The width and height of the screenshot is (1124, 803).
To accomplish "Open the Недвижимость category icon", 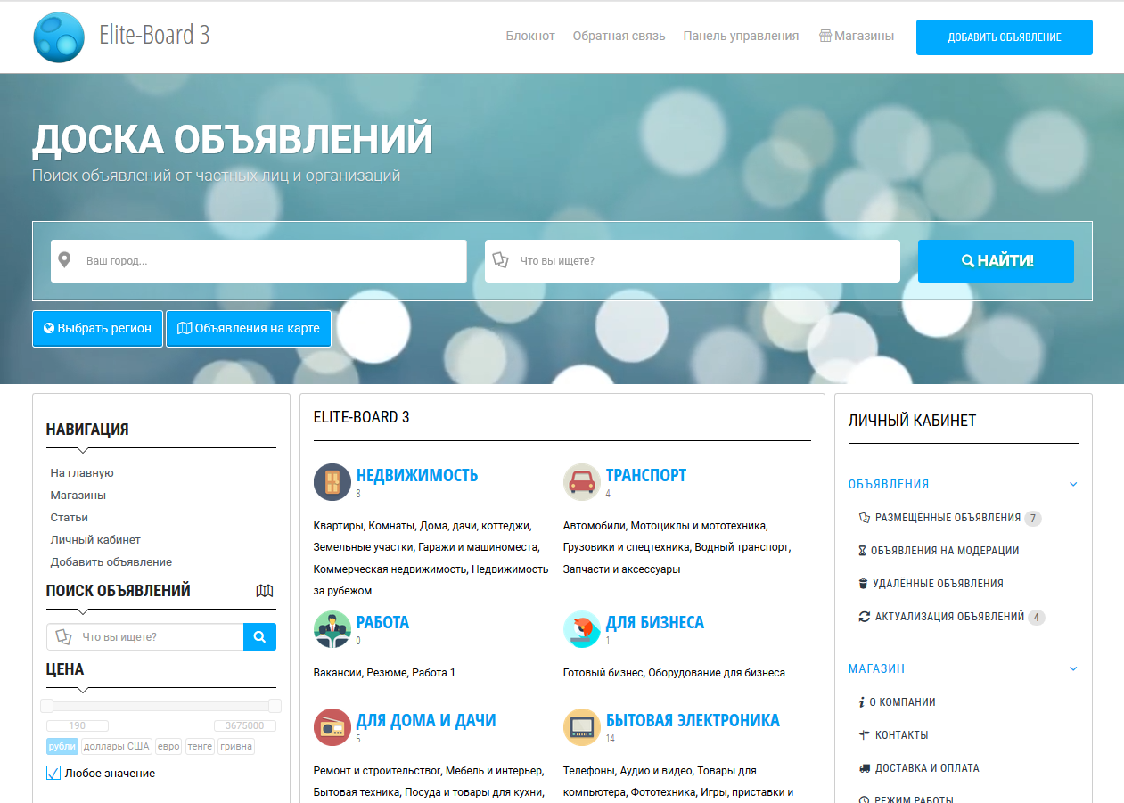I will click(332, 482).
